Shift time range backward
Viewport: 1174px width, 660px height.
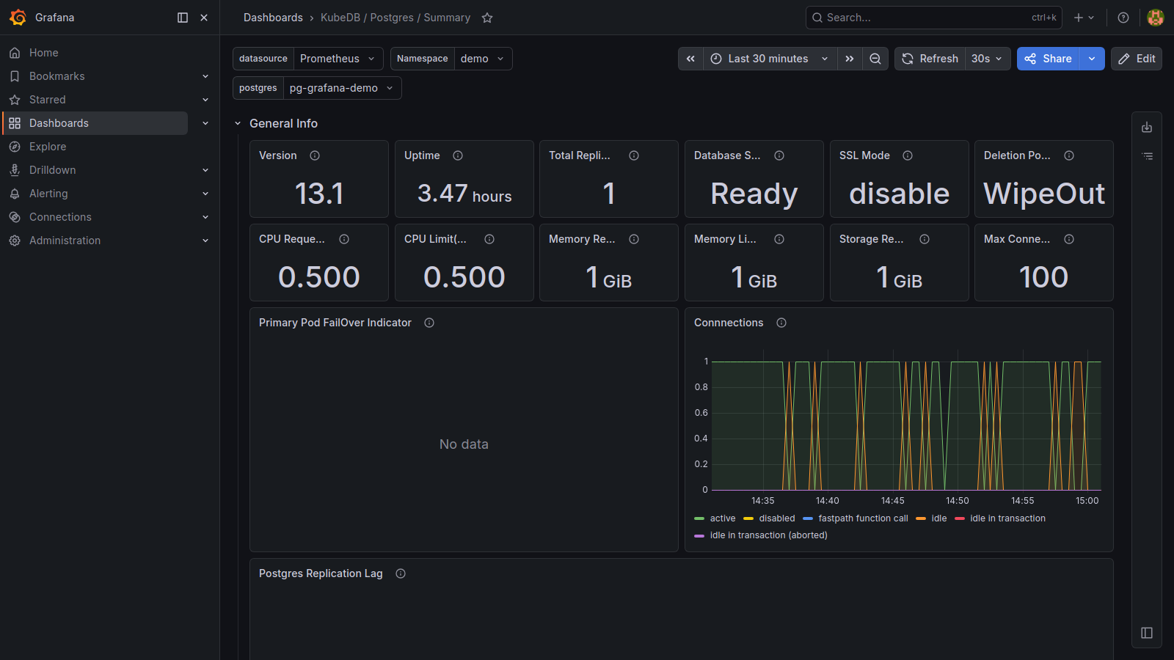coord(690,59)
